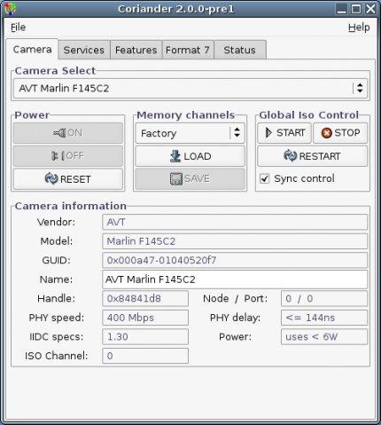381x425 pixels.
Task: Click the Coriander app icon in title bar
Action: pos(11,9)
